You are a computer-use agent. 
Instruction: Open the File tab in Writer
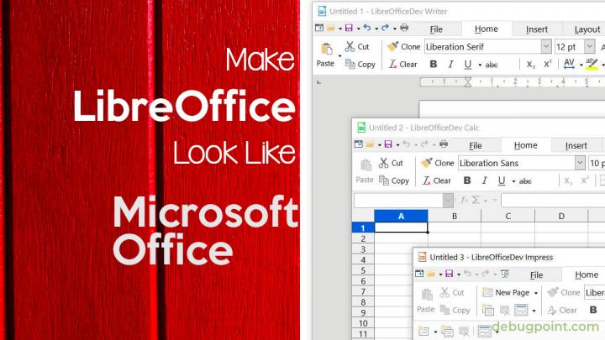click(436, 29)
